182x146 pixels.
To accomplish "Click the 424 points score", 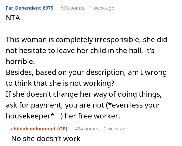I will [x=87, y=129].
